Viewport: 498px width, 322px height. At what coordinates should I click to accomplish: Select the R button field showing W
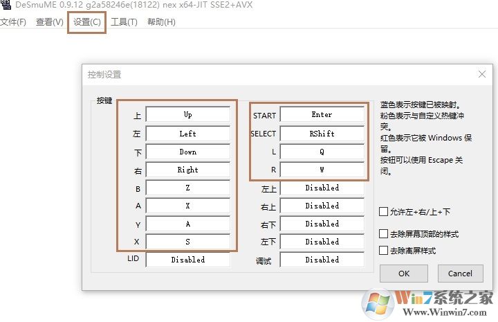[x=322, y=170]
